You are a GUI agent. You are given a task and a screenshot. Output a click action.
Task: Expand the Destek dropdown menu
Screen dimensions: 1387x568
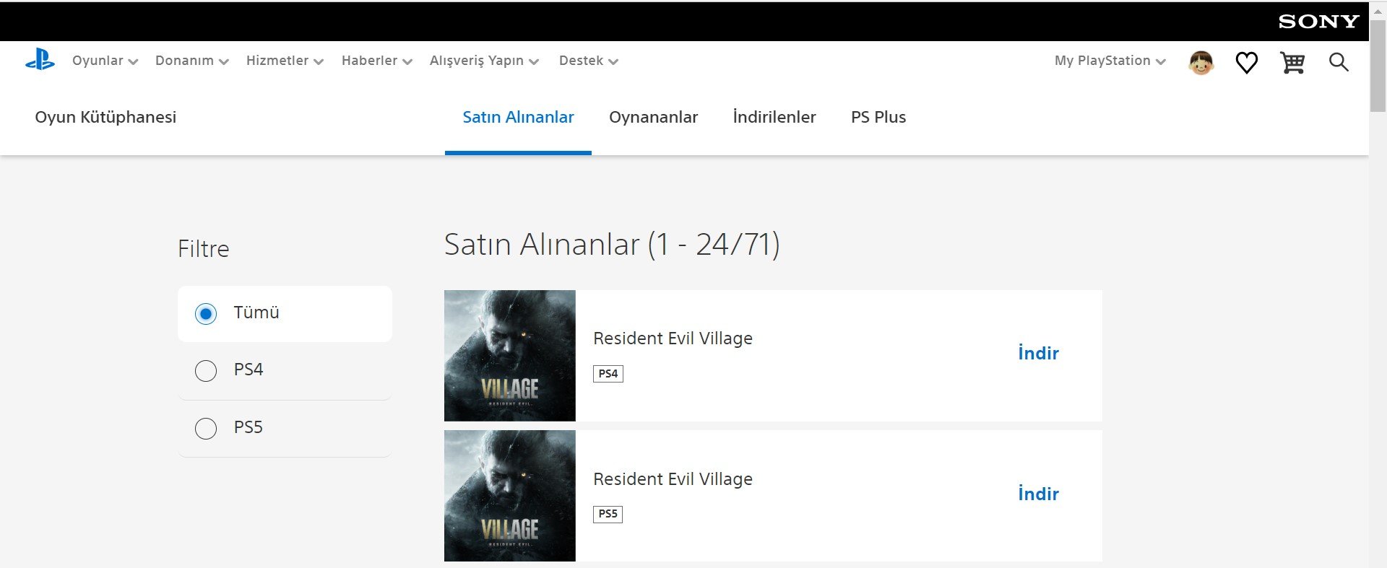tap(589, 61)
